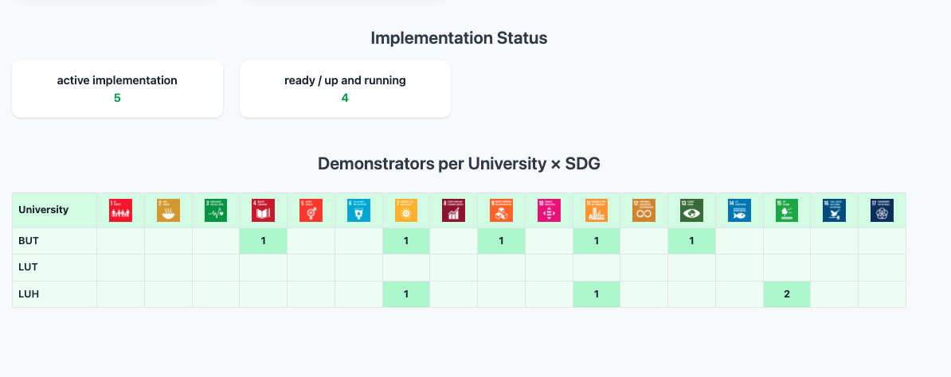Click BUT count under SDG 11

(597, 241)
